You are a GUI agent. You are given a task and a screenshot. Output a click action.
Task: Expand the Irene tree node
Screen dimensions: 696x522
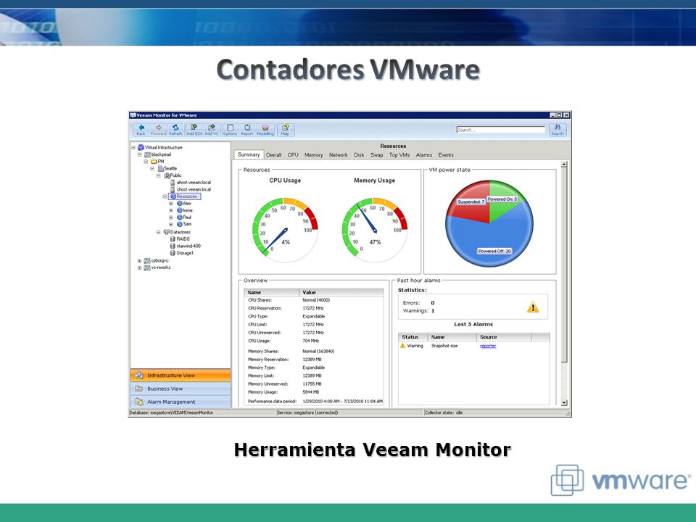[x=171, y=210]
